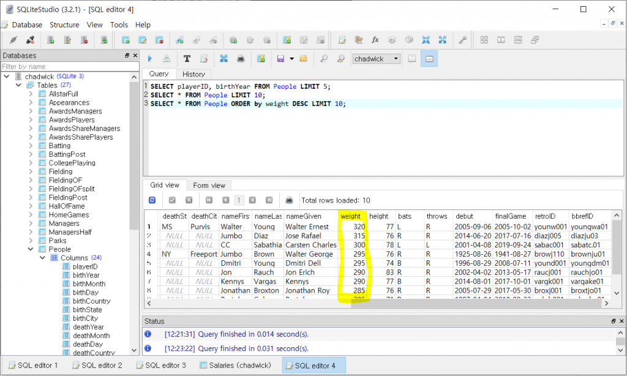
Task: Click the first magnifier search icon in editor toolbar
Action: (324, 59)
